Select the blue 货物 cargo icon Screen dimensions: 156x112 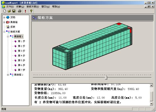[x=8, y=17]
